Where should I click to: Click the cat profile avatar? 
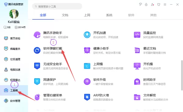tap(14, 14)
